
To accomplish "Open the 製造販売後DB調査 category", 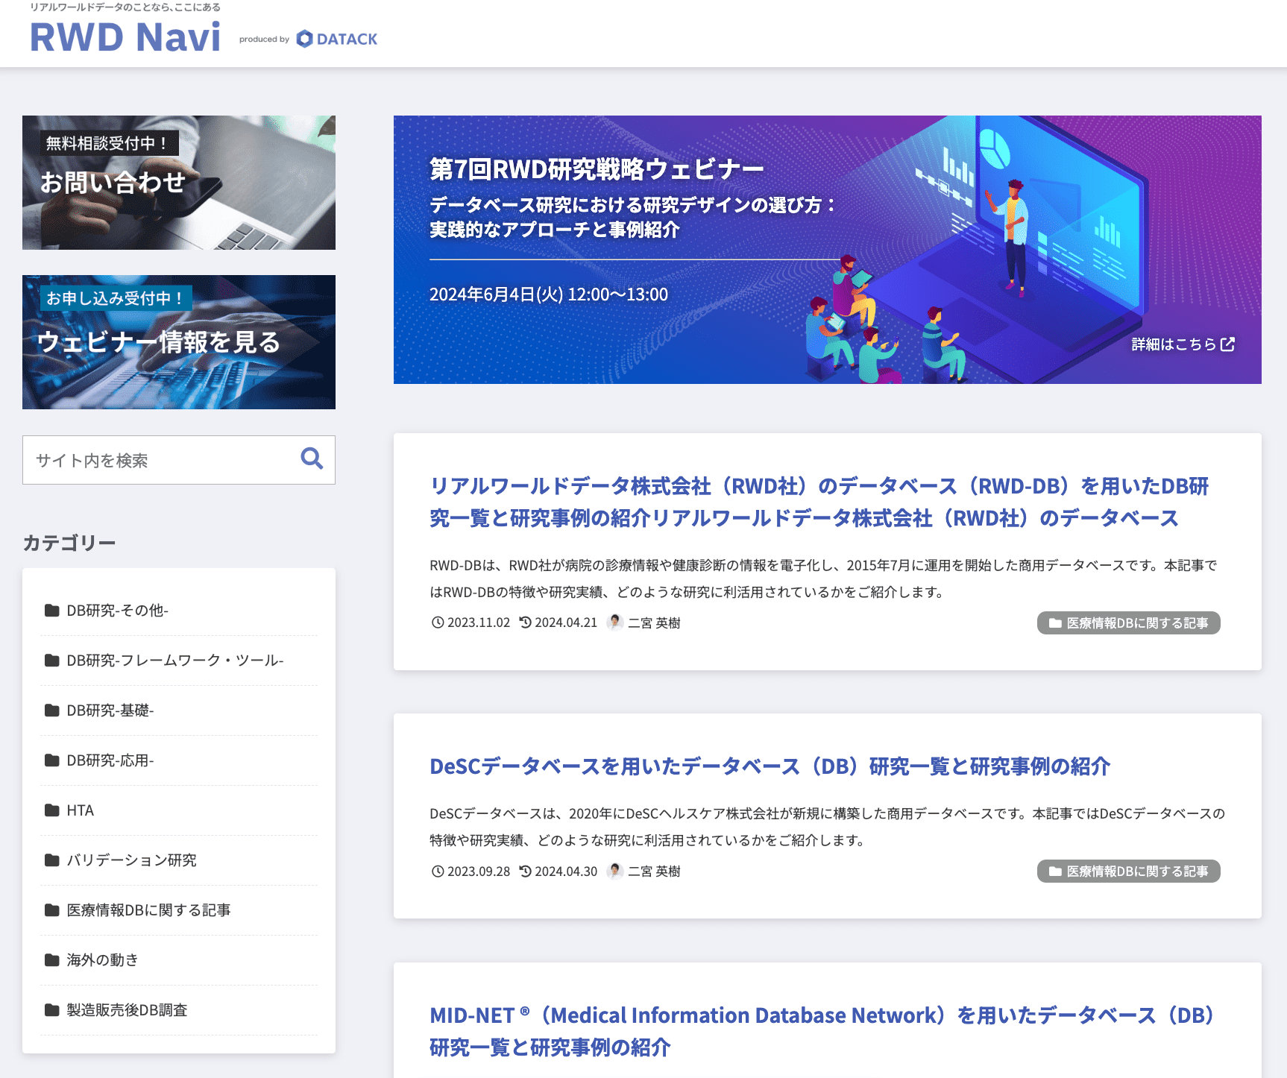I will point(179,1010).
